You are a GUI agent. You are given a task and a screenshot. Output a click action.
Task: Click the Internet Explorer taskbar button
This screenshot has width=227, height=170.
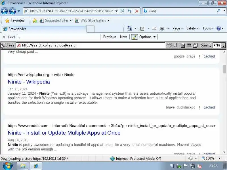[x=36, y=166]
